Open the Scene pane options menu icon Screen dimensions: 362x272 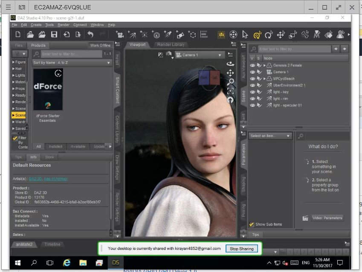(243, 46)
